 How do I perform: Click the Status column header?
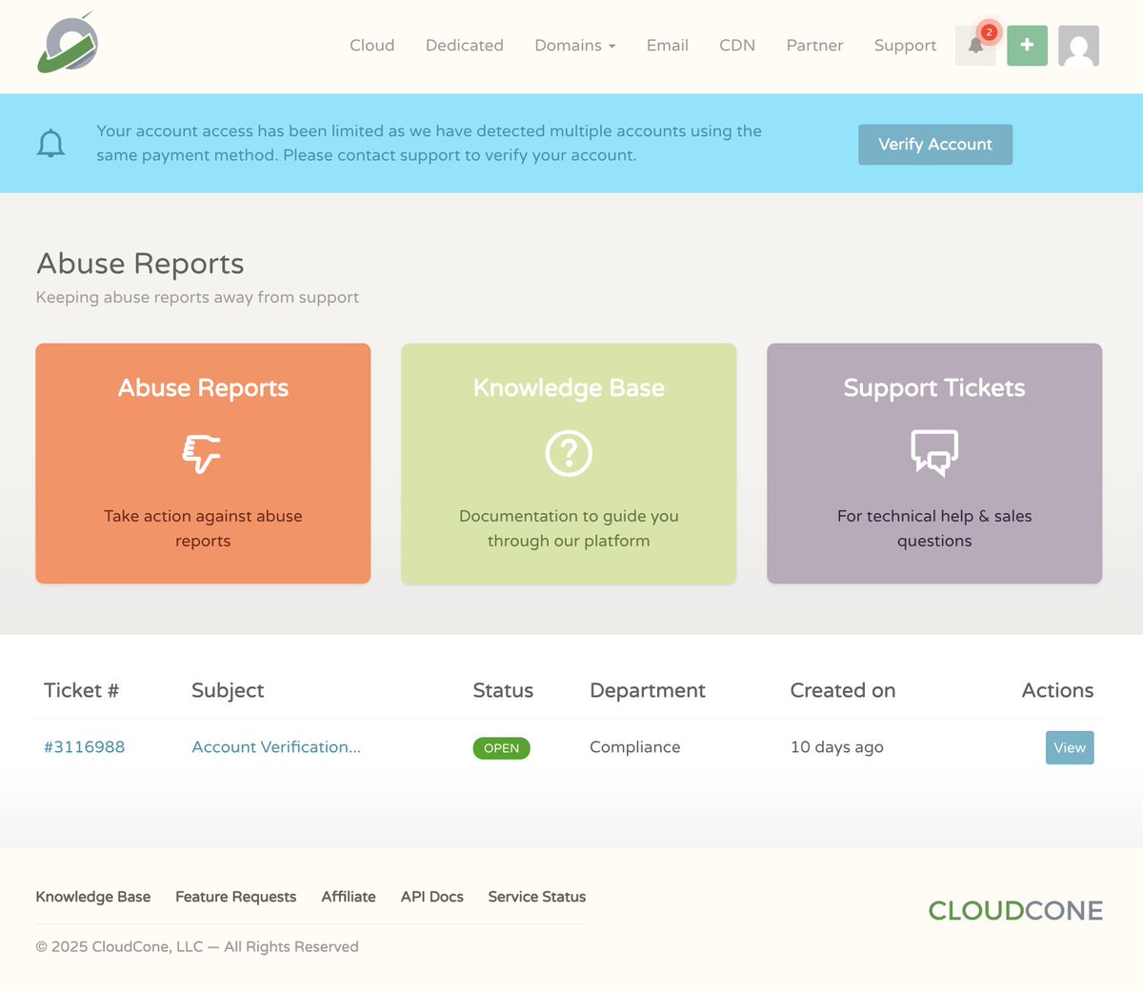pos(503,690)
